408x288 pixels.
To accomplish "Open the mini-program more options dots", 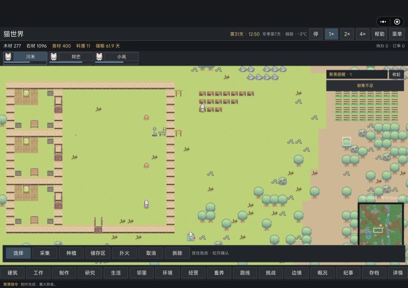I will point(383,22).
